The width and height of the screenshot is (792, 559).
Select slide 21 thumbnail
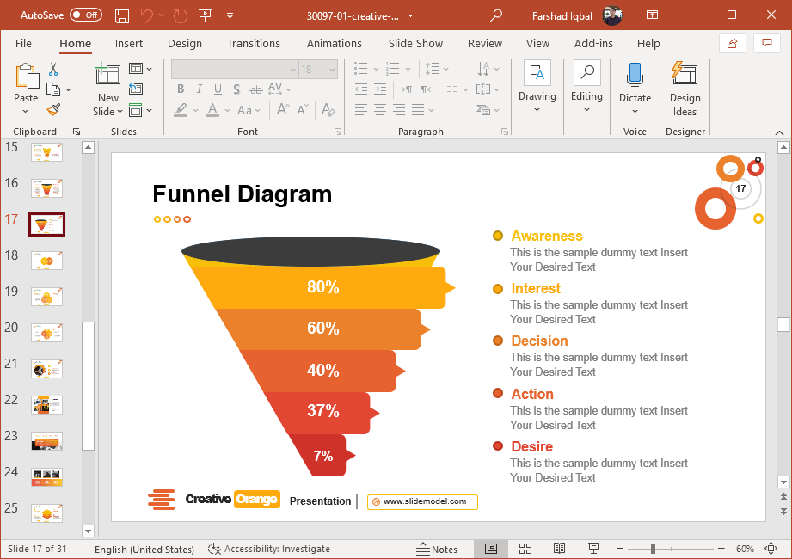46,368
